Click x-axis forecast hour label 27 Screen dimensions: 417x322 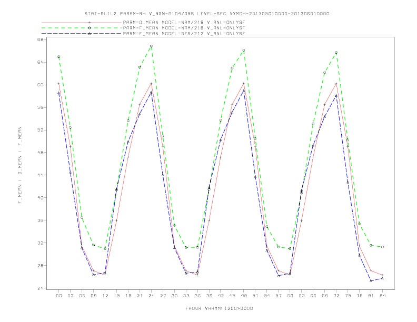click(163, 296)
